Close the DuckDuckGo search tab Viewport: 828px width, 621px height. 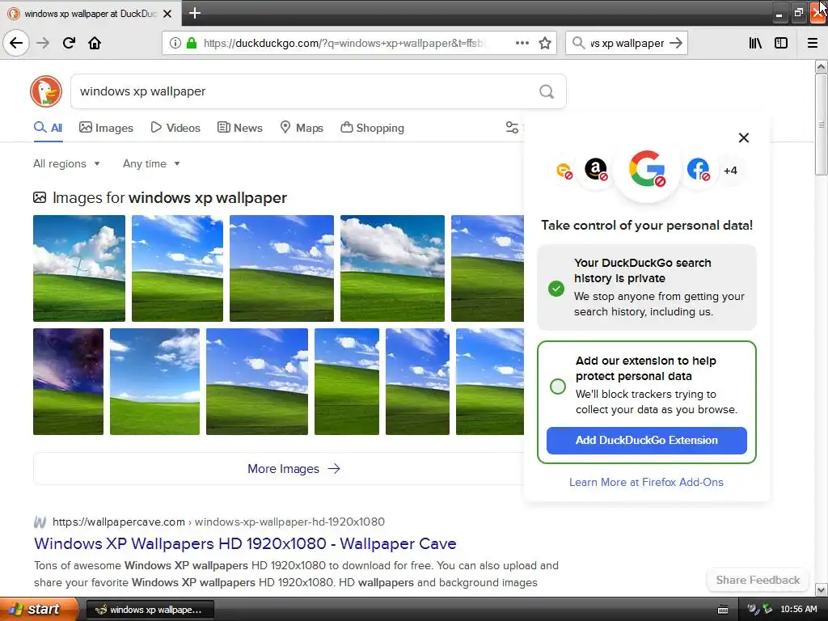167,14
